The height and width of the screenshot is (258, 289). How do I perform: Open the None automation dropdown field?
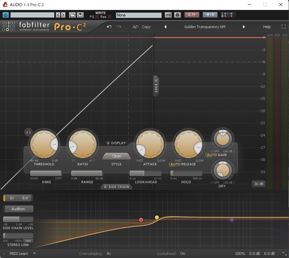point(139,15)
